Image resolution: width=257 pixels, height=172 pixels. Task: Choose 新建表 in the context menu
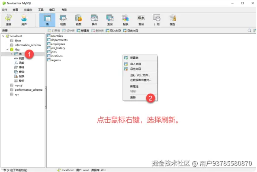[x=140, y=58]
